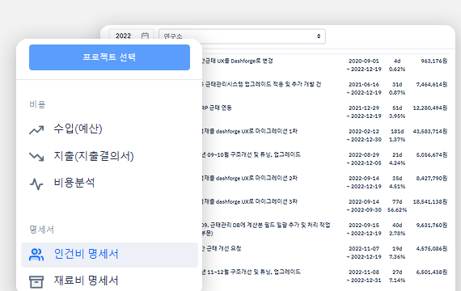
Task: Open the ERP 근태 연동 row
Action: pos(325,112)
